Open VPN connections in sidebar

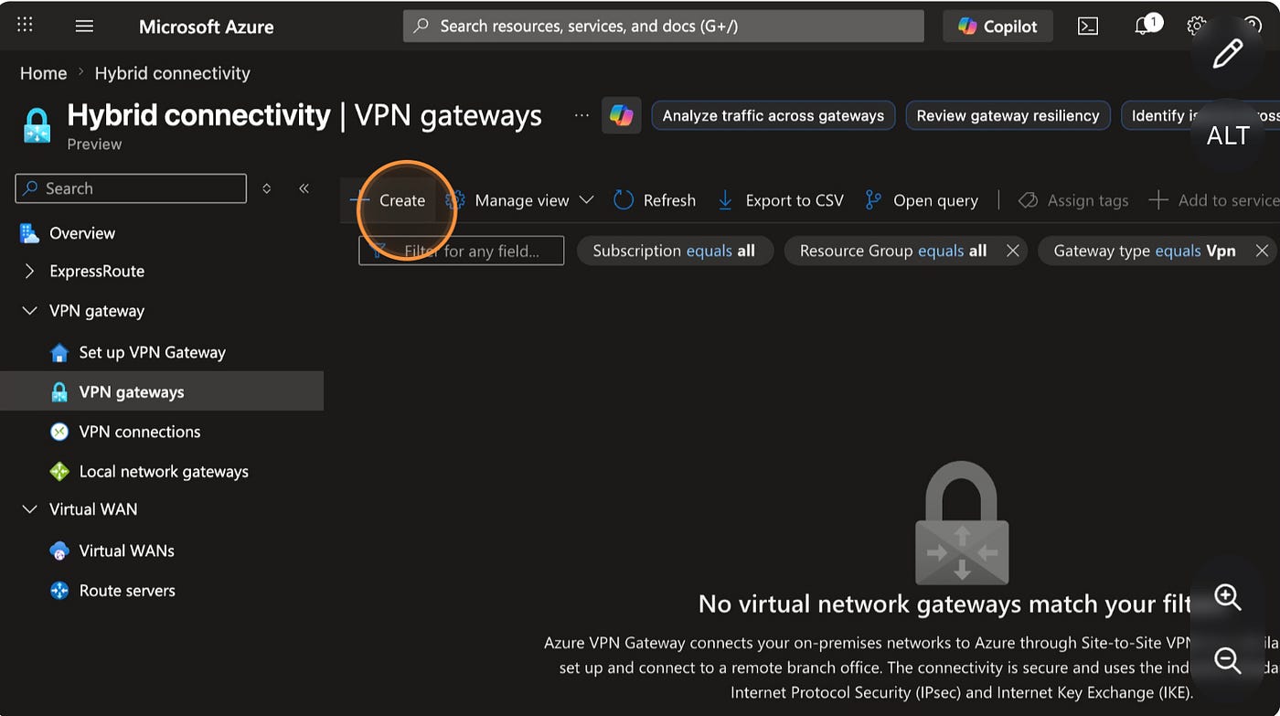[139, 432]
